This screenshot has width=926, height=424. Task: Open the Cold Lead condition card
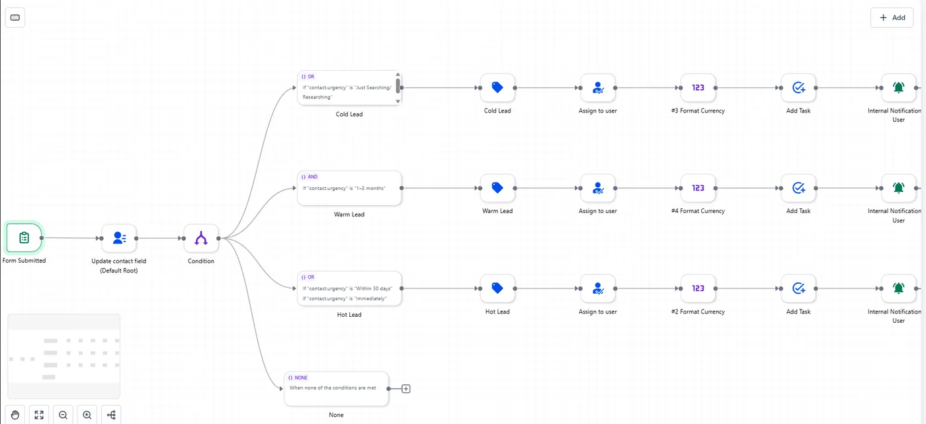pyautogui.click(x=349, y=88)
